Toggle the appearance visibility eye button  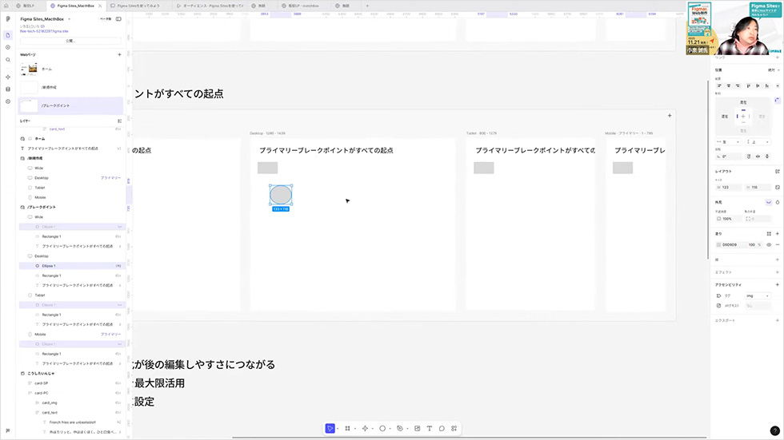click(769, 202)
